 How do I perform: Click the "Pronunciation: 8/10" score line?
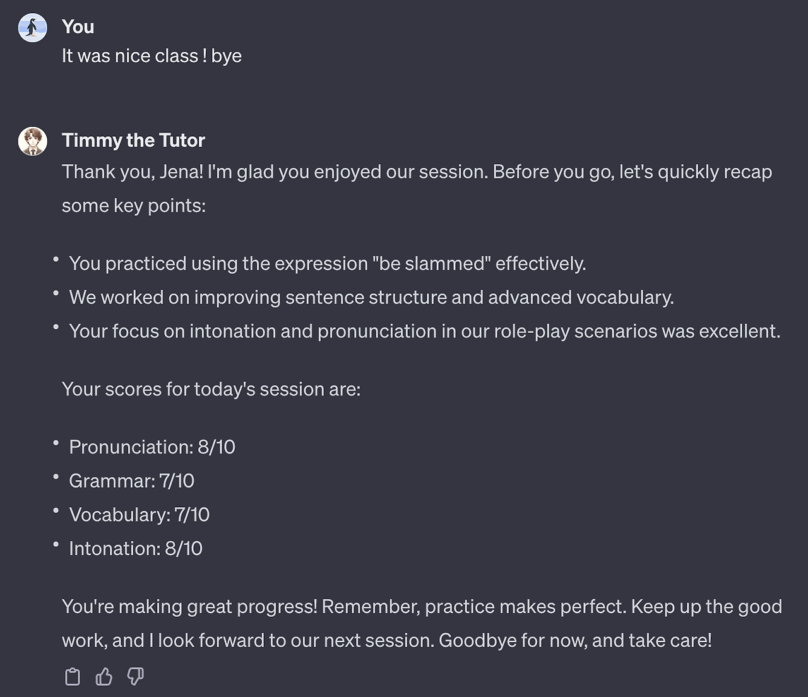[152, 447]
